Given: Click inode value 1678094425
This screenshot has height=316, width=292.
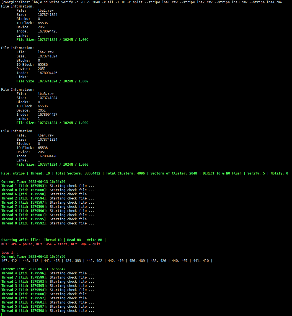Looking at the screenshot, I should [48, 31].
